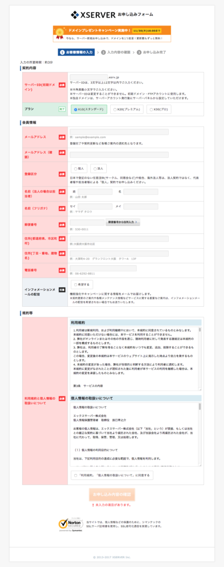Choose 法人 registration type
This screenshot has height=567, width=224.
98,168
